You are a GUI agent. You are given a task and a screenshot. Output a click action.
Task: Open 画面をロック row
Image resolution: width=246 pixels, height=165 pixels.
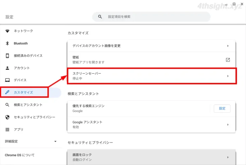(x=151, y=157)
